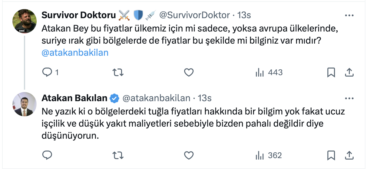Bookmark Survivor Doktoru's tweet

pyautogui.click(x=331, y=72)
